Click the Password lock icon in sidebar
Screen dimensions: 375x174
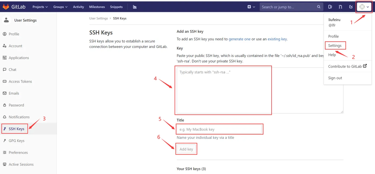pos(5,105)
